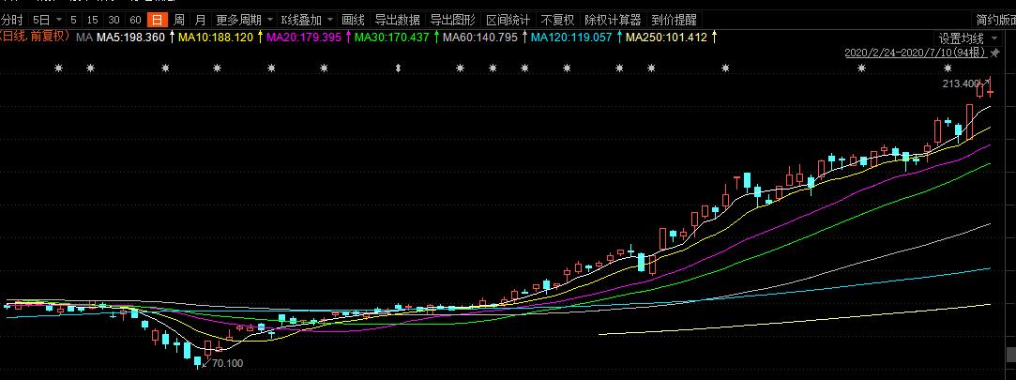Click the green MA30:170.437 indicator value
Screen dimensions: 1016x380
392,38
